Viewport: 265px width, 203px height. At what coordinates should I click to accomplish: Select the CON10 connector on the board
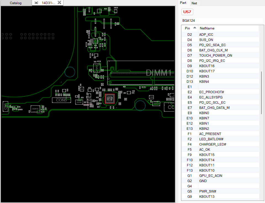click(35, 109)
